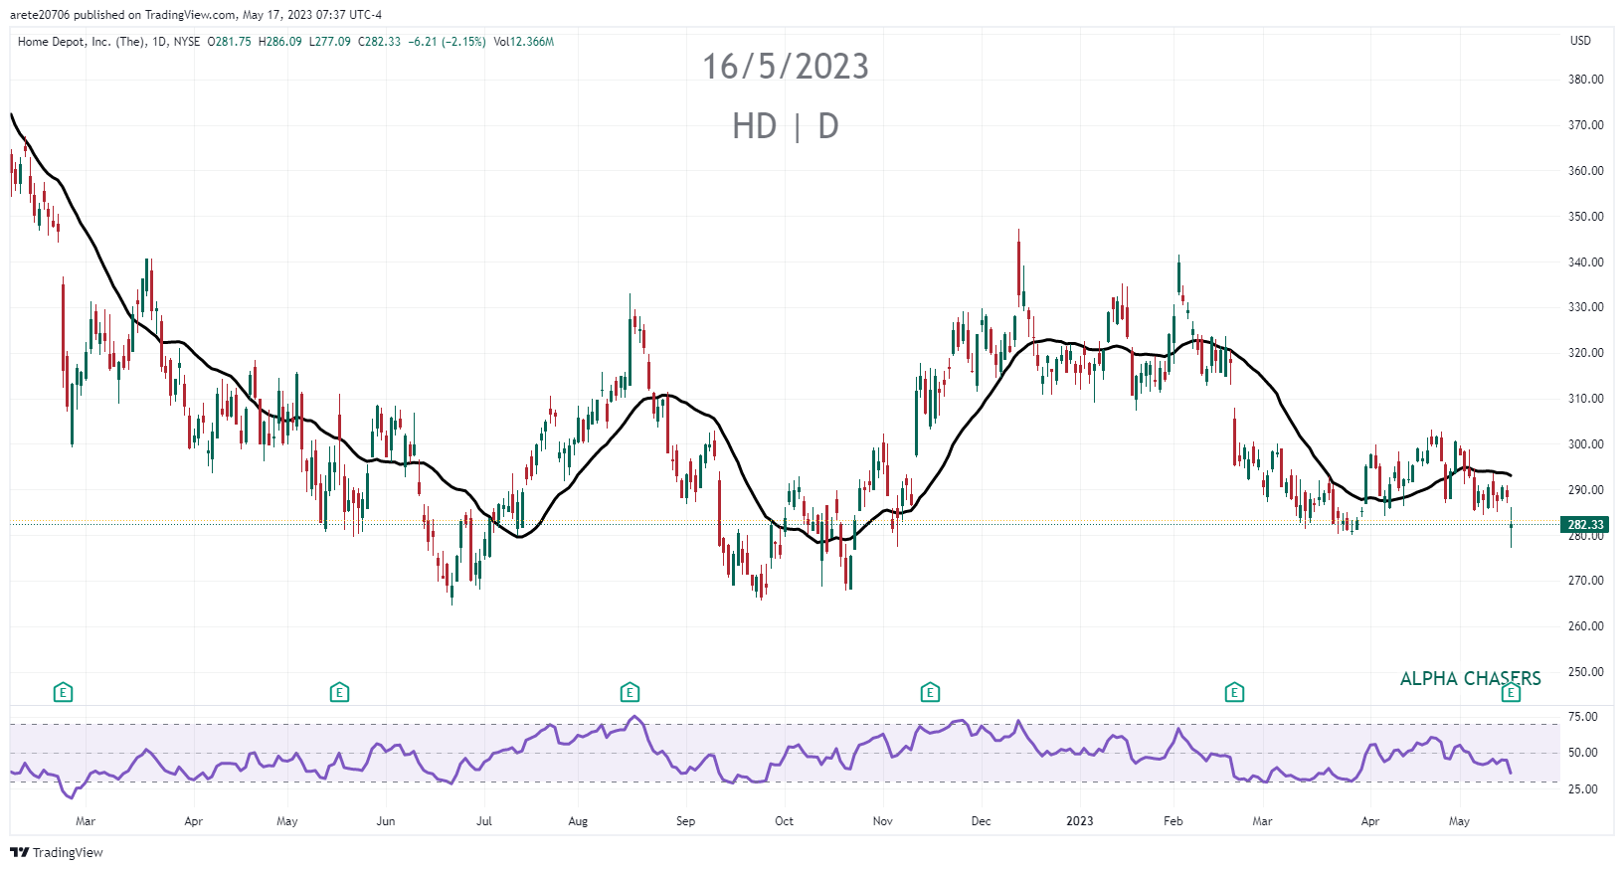This screenshot has height=870, width=1624.
Task: Click the Dec label on time axis
Action: point(982,821)
